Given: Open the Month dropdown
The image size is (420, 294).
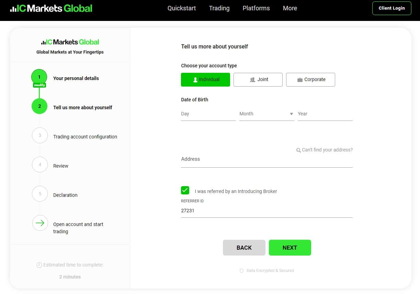Looking at the screenshot, I should 267,114.
